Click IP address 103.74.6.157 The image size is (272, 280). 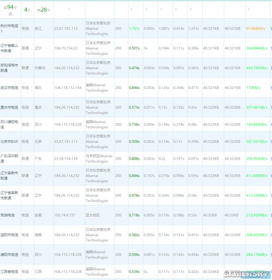pos(65,215)
